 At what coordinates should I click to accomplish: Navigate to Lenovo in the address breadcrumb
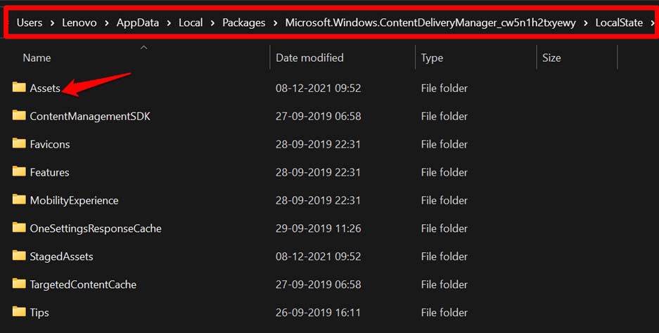[79, 22]
